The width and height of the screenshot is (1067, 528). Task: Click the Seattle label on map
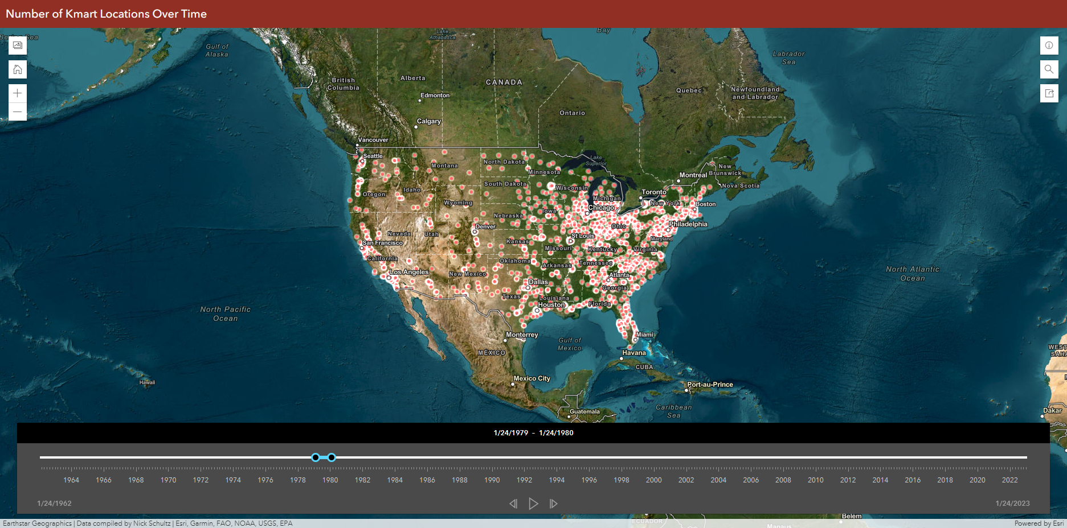[373, 156]
